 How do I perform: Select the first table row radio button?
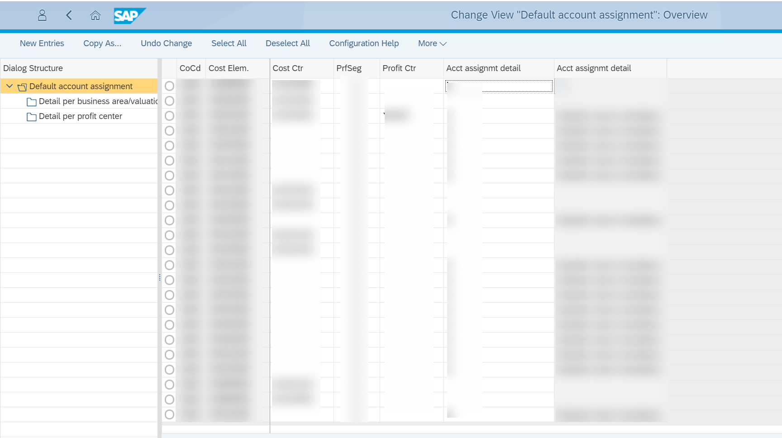click(x=169, y=86)
